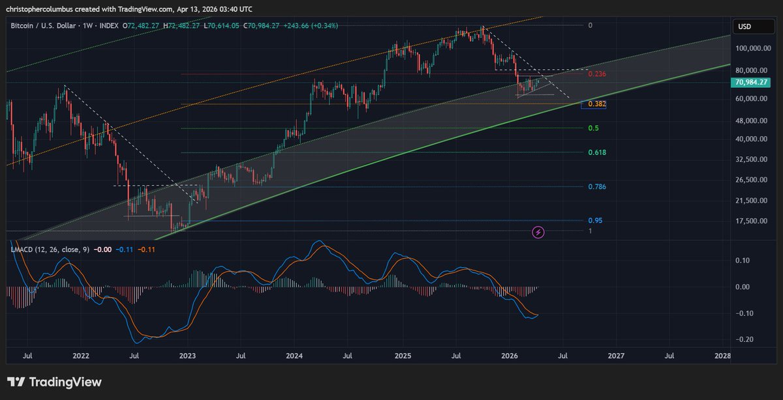Click the 2024 time axis label
This screenshot has width=783, height=400.
294,356
